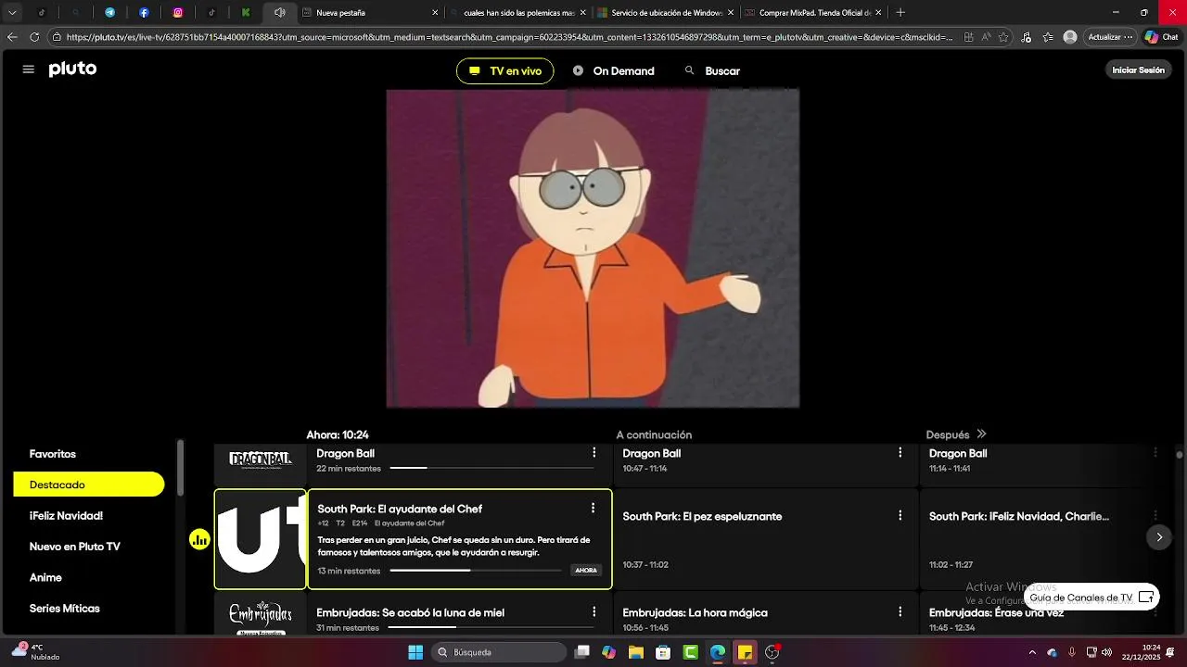Switch to Servicio de ubicación de Windows tab
The height and width of the screenshot is (667, 1187).
[x=666, y=13]
